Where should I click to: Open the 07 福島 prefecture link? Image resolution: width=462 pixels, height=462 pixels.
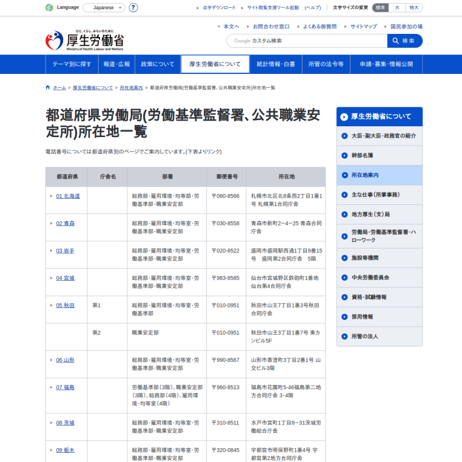click(x=65, y=388)
